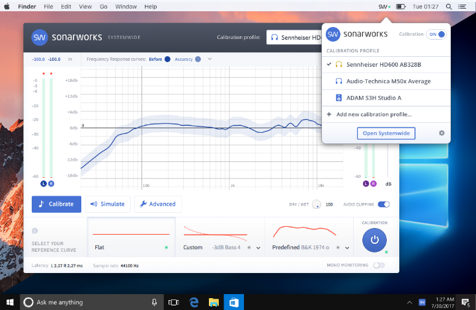476x310 pixels.
Task: Click the input R channel indicator
Action: tap(51, 184)
